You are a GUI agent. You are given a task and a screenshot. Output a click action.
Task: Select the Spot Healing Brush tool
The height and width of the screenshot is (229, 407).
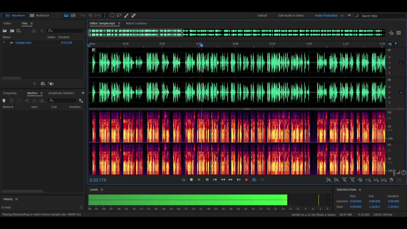pyautogui.click(x=133, y=15)
